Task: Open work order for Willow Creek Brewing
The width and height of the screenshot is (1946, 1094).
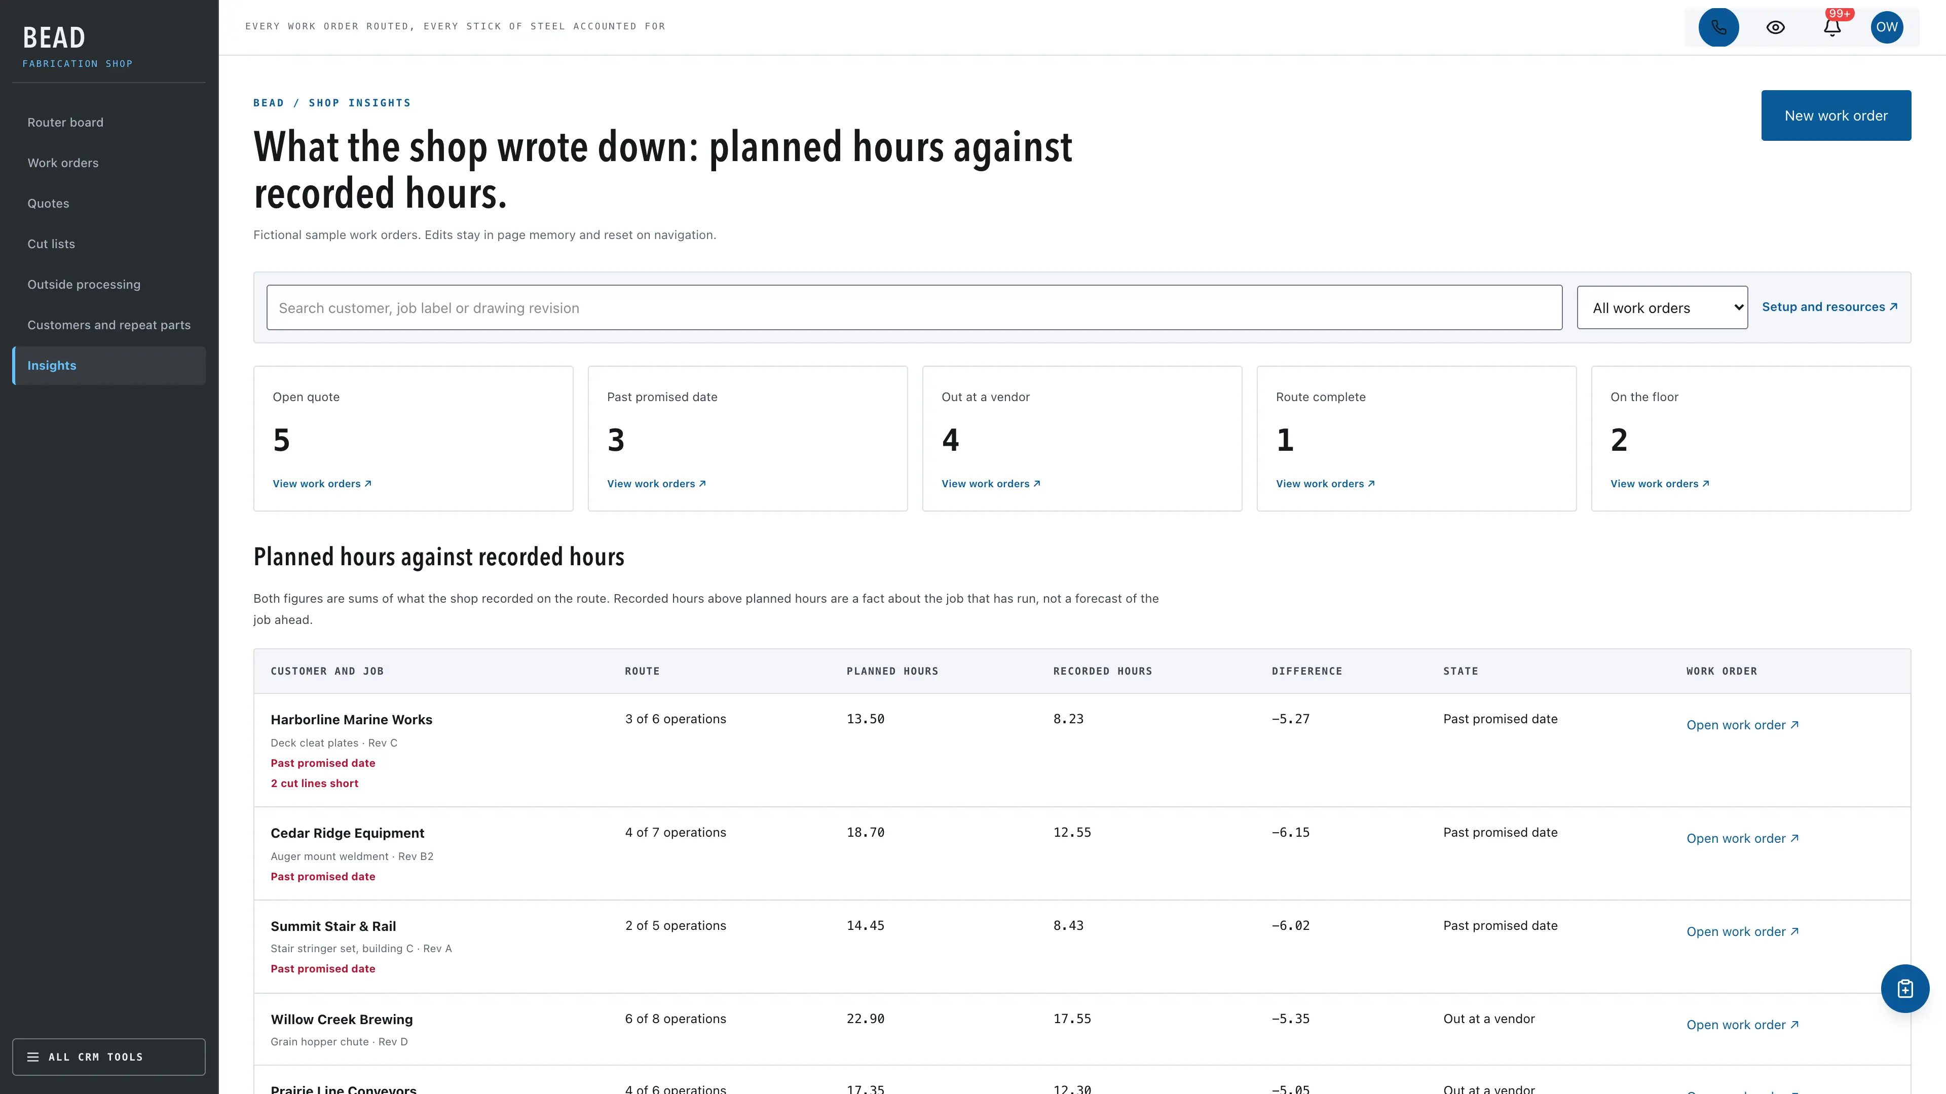Action: pyautogui.click(x=1742, y=1025)
